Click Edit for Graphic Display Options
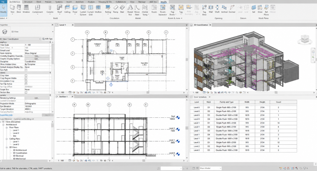This screenshot has height=171, width=317. click(x=37, y=59)
